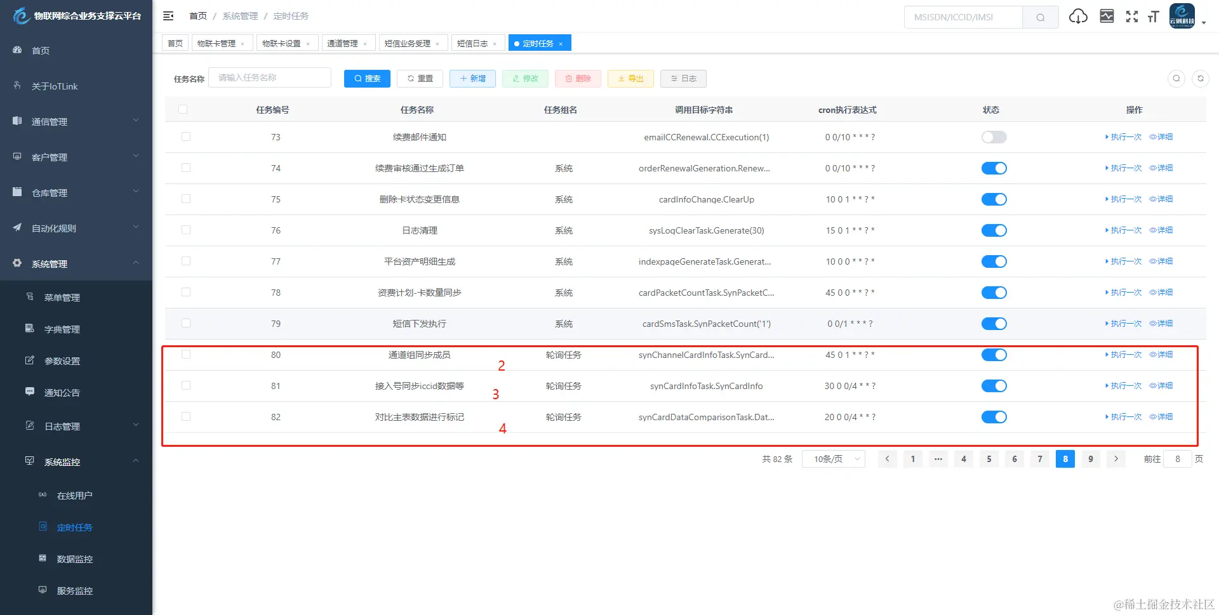
Task: Click the 通知公告 message icon
Action: click(30, 392)
